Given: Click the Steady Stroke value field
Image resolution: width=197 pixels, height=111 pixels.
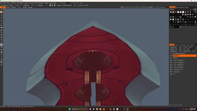Looking at the screenshot, I should pos(16,5).
